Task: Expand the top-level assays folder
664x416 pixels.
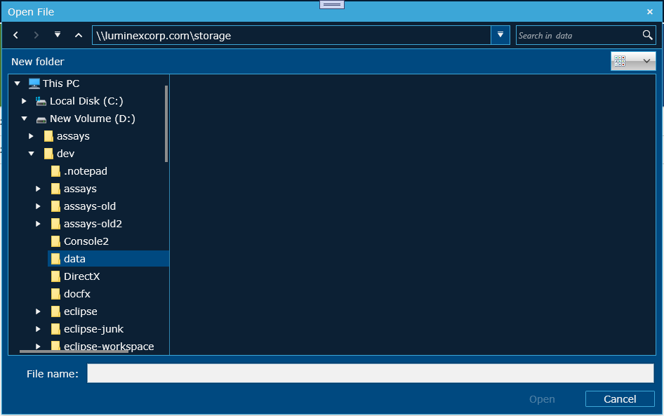Action: (x=31, y=136)
